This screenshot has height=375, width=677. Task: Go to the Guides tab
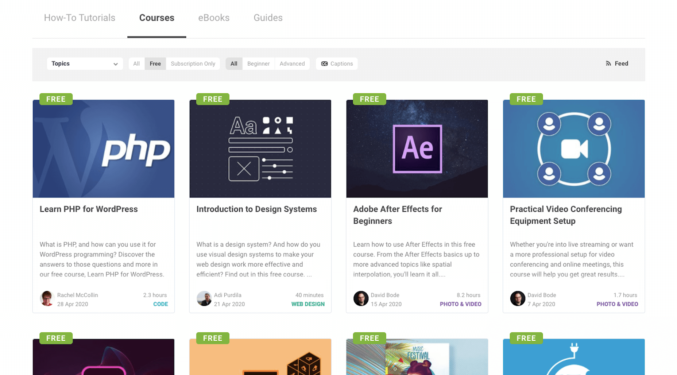tap(268, 18)
